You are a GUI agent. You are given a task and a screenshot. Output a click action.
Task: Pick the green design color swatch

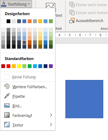click(51, 21)
